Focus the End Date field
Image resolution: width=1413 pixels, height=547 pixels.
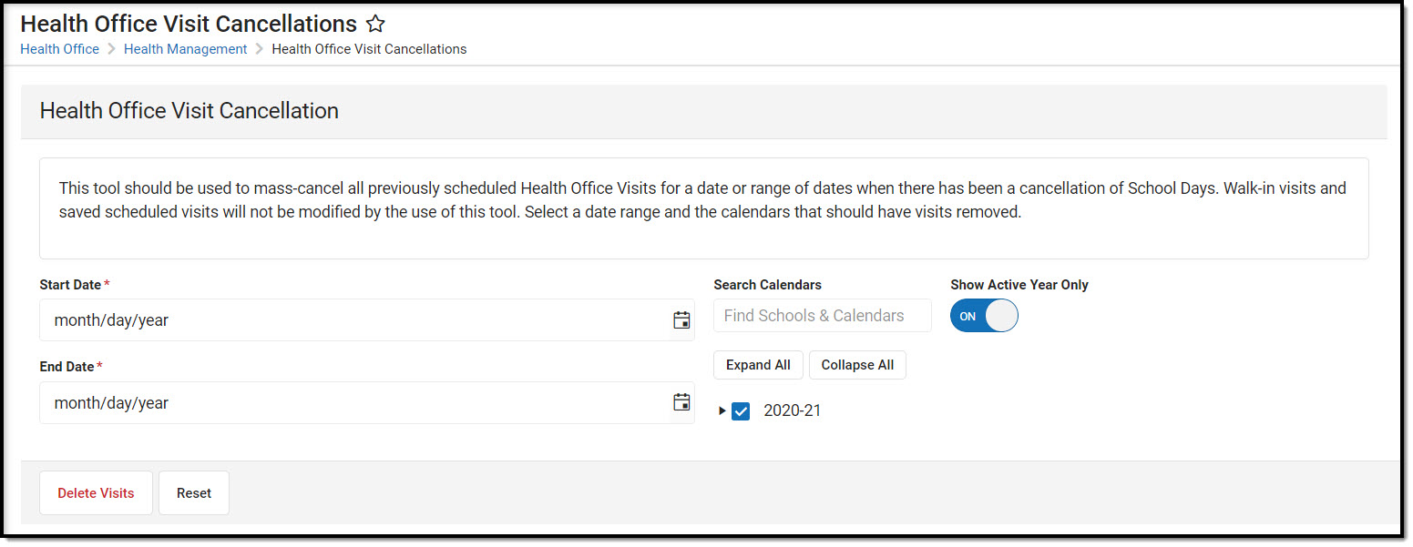pos(355,403)
